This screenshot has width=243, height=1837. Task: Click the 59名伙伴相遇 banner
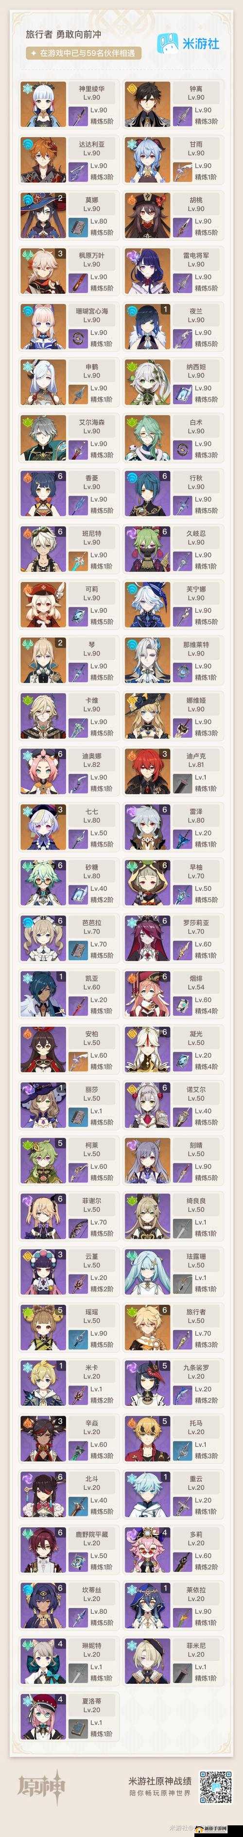84,53
